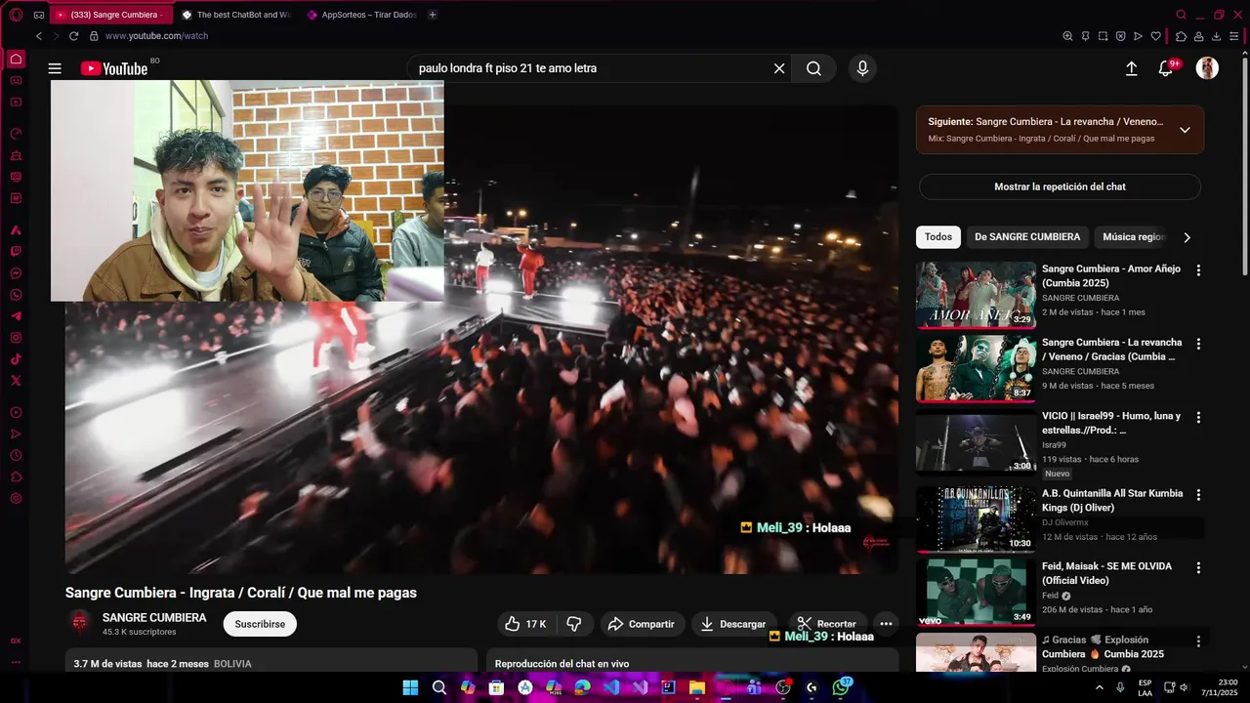Clear the search text with X

point(779,68)
